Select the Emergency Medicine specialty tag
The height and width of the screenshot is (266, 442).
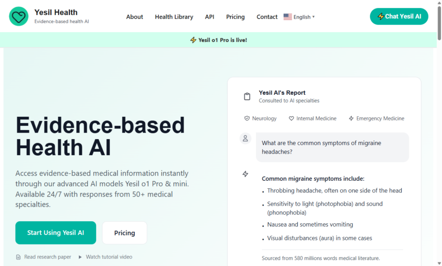(x=376, y=118)
